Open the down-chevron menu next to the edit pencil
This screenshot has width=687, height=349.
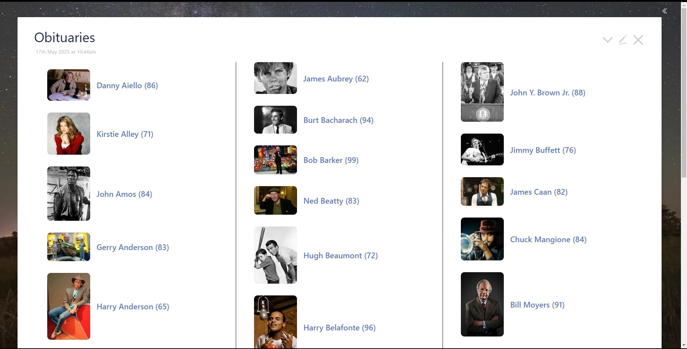608,40
